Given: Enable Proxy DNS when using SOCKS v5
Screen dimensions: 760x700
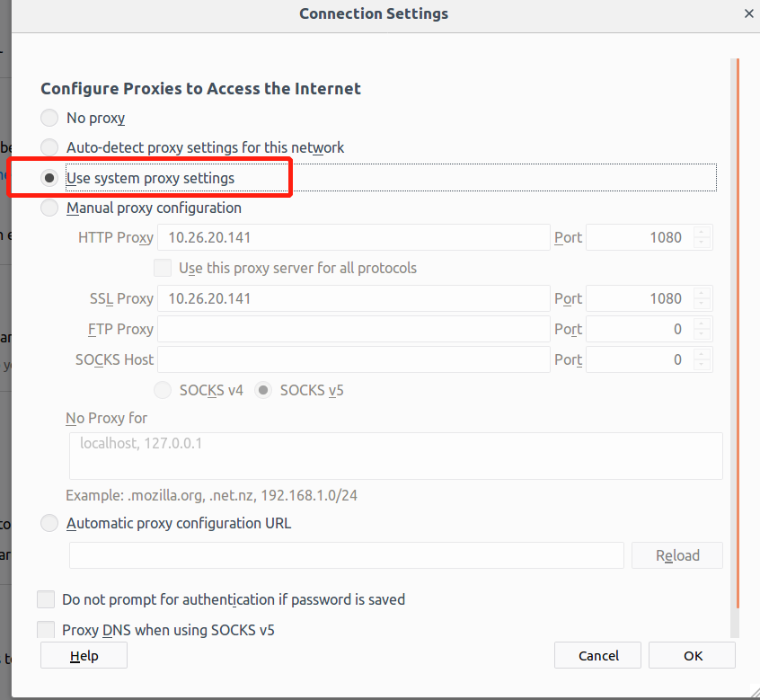Looking at the screenshot, I should point(46,630).
